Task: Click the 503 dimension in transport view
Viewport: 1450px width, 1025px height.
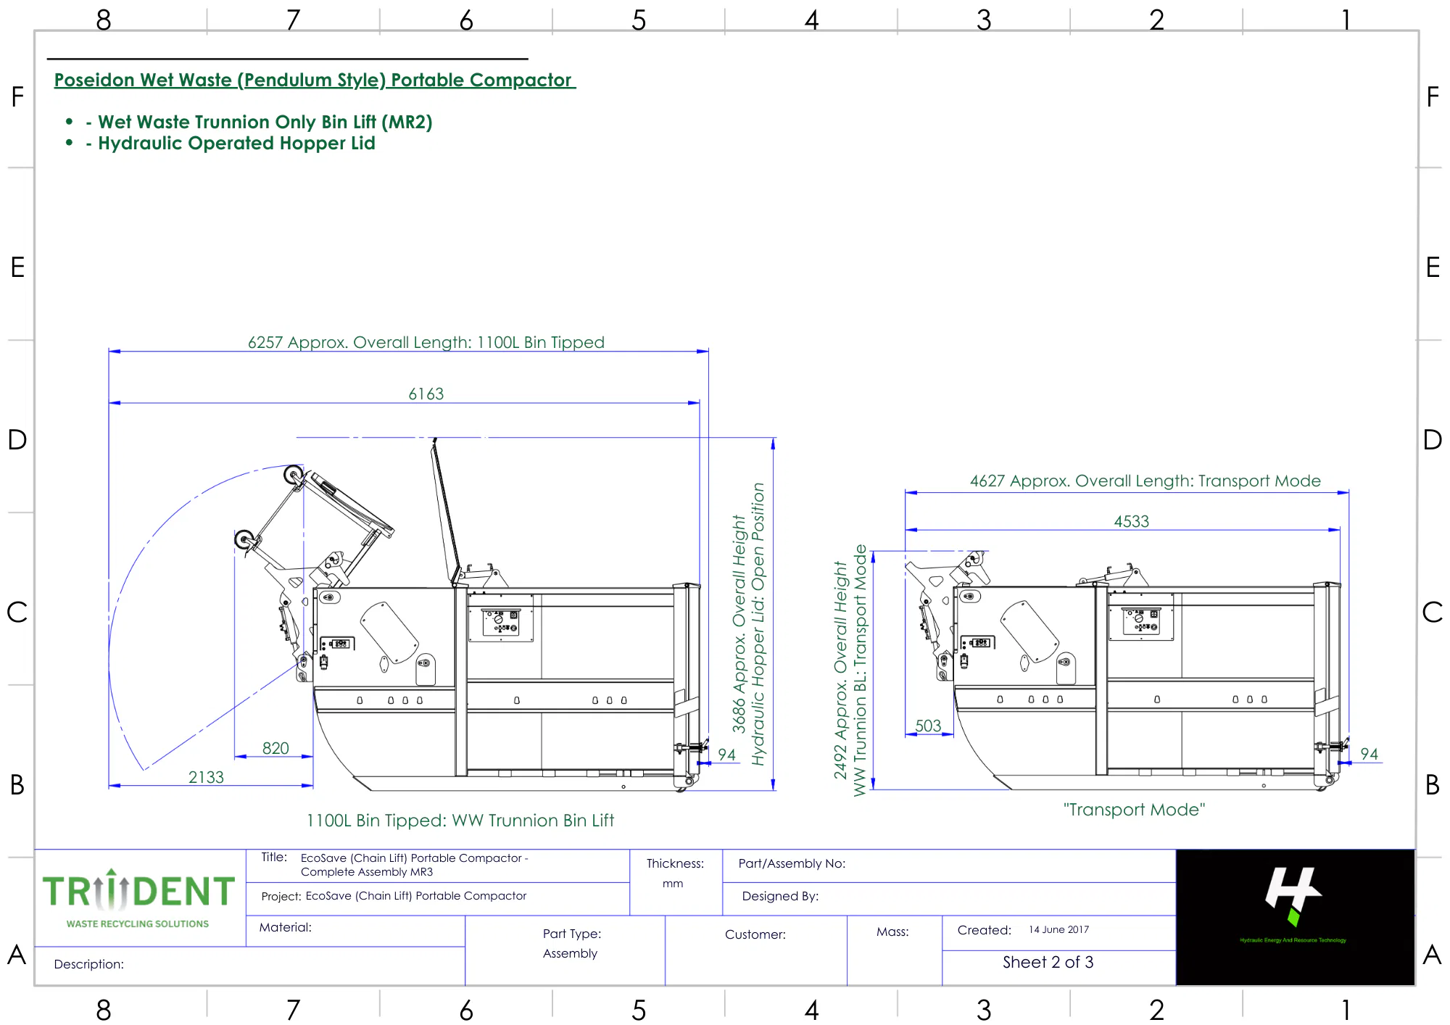Action: 927,726
